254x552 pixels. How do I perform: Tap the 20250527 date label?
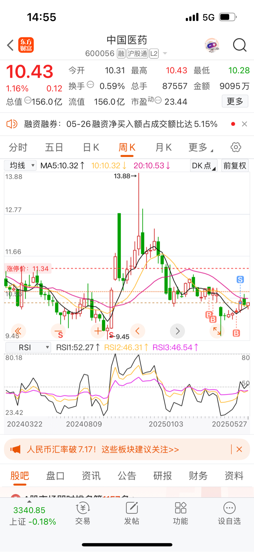click(229, 424)
